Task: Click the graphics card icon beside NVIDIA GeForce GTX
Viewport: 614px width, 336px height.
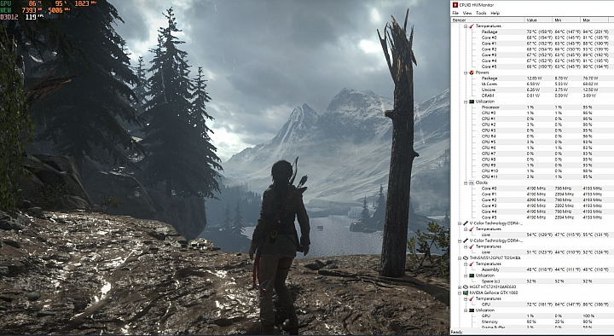Action: 466,293
